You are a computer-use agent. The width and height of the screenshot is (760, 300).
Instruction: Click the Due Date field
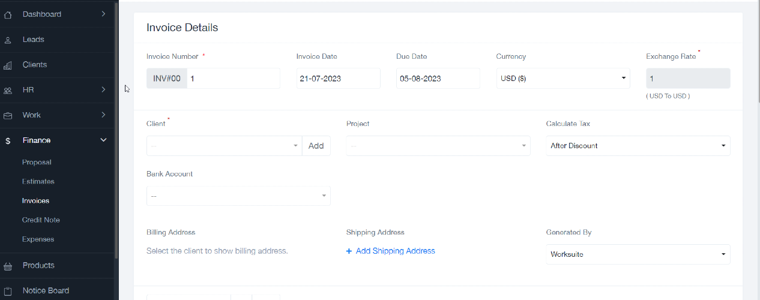click(438, 79)
